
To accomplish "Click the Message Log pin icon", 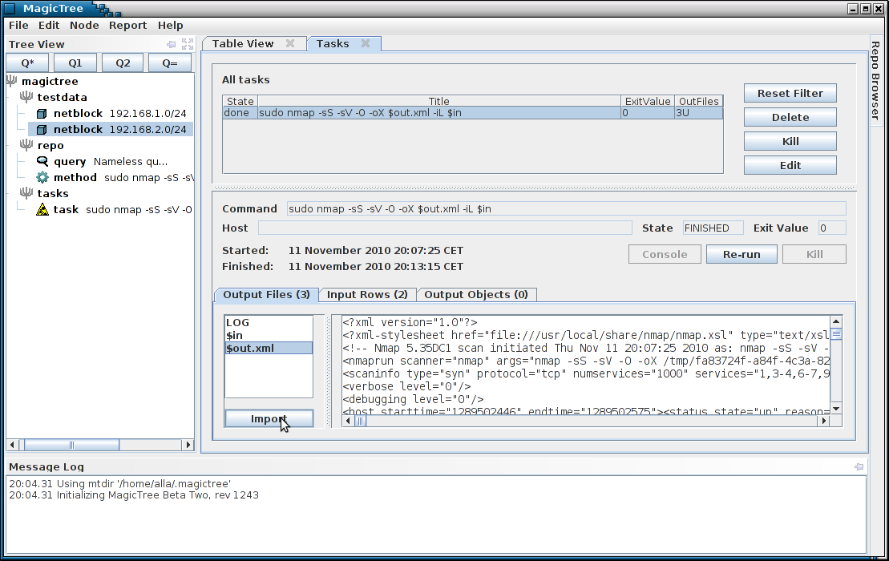I will 859,467.
